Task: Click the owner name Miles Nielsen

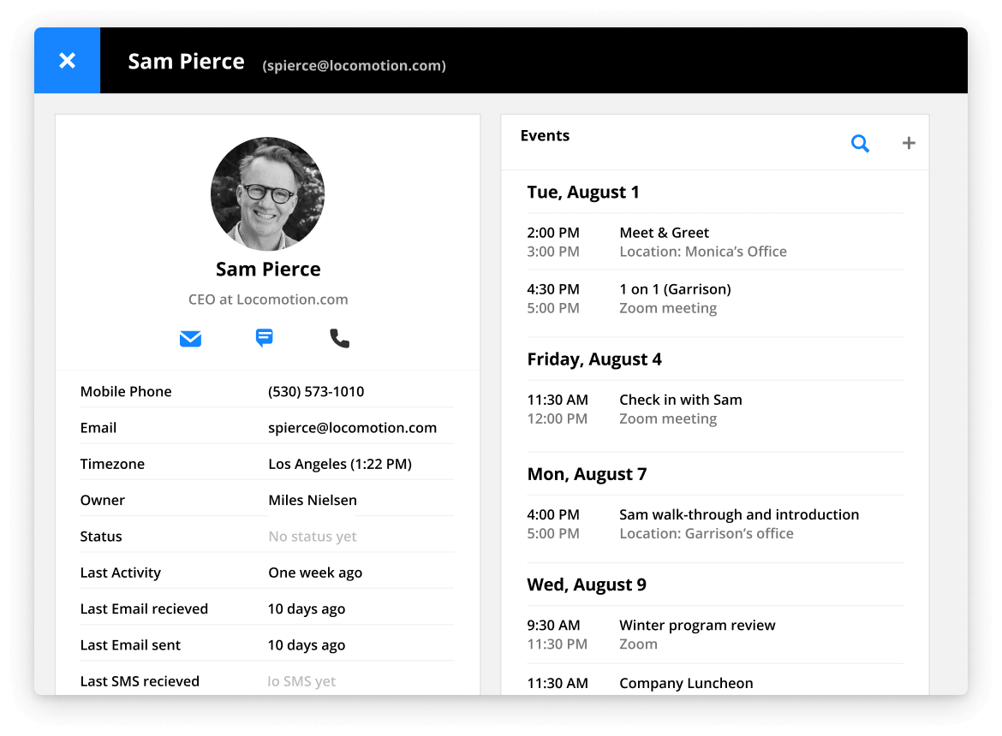Action: click(311, 500)
